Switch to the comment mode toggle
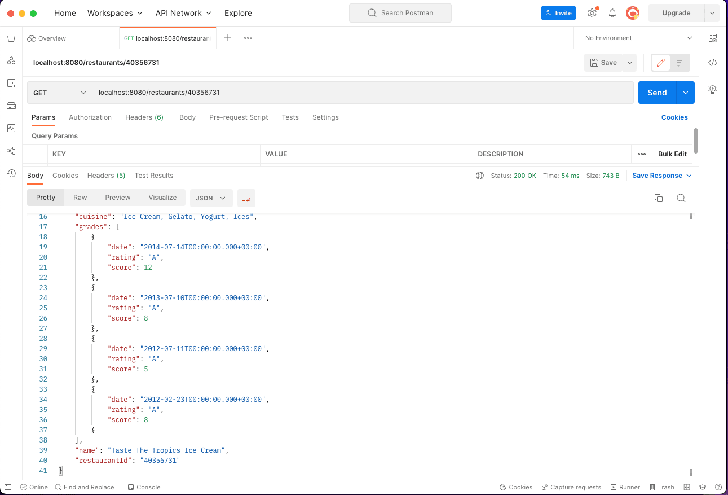This screenshot has width=728, height=495. tap(680, 63)
